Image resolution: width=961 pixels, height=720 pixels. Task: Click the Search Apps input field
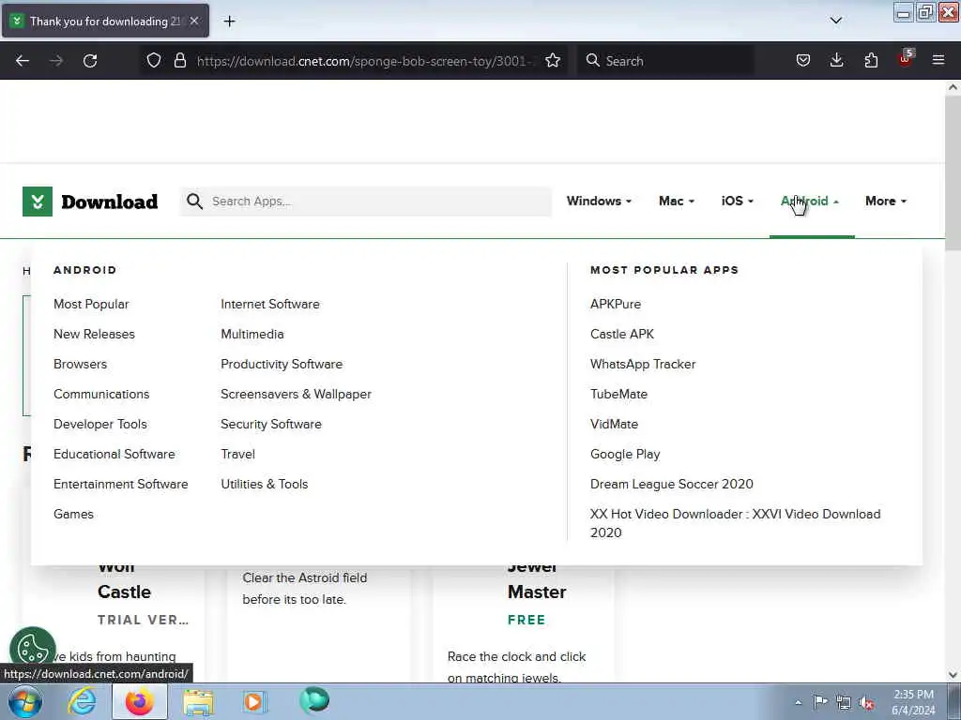click(366, 202)
